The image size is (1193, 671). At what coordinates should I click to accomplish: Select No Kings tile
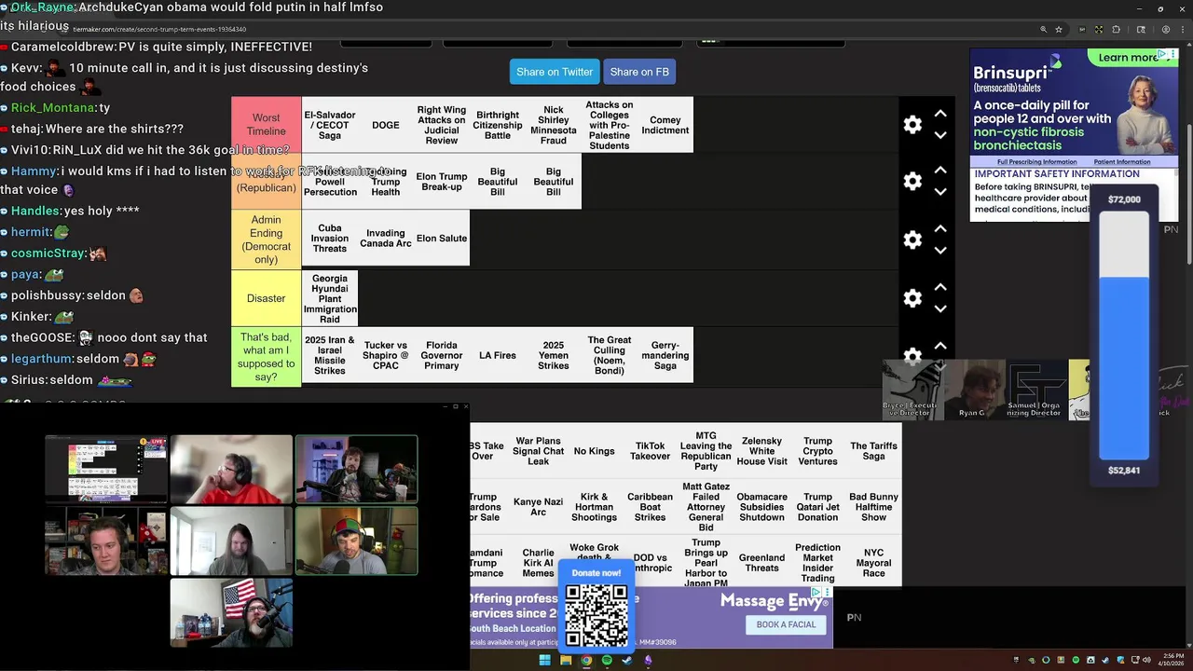[x=595, y=451]
